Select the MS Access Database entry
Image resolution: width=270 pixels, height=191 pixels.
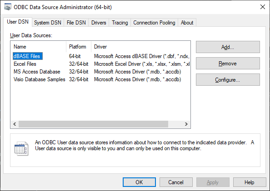pyautogui.click(x=37, y=72)
